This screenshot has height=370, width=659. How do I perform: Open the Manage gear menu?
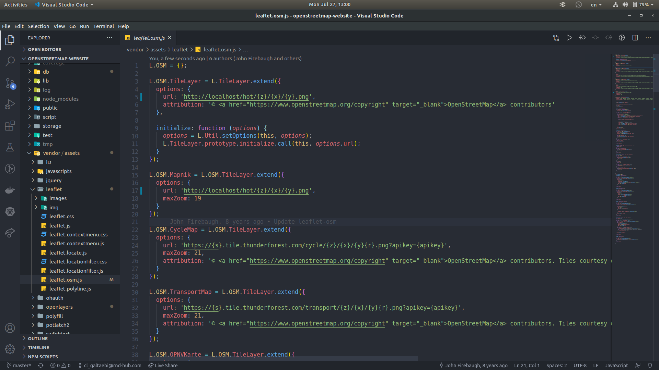pos(10,349)
